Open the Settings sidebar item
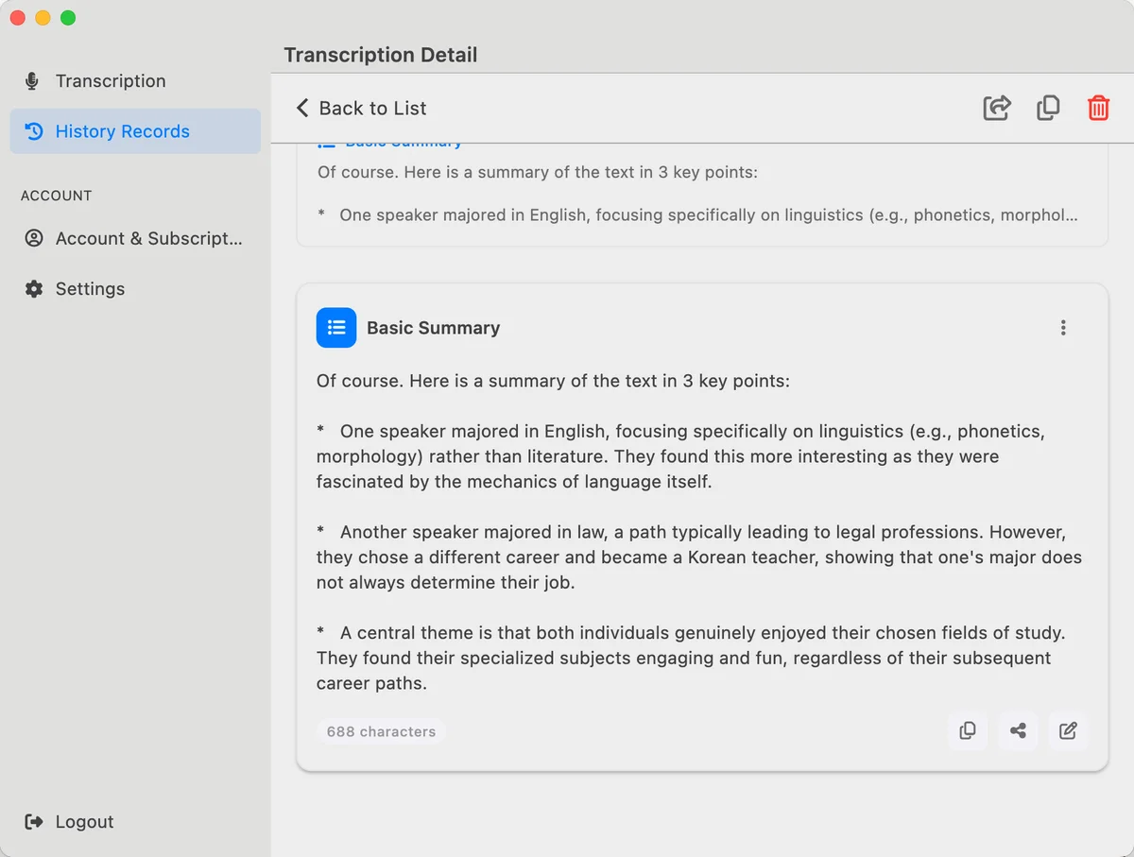Viewport: 1134px width, 857px height. click(x=90, y=289)
